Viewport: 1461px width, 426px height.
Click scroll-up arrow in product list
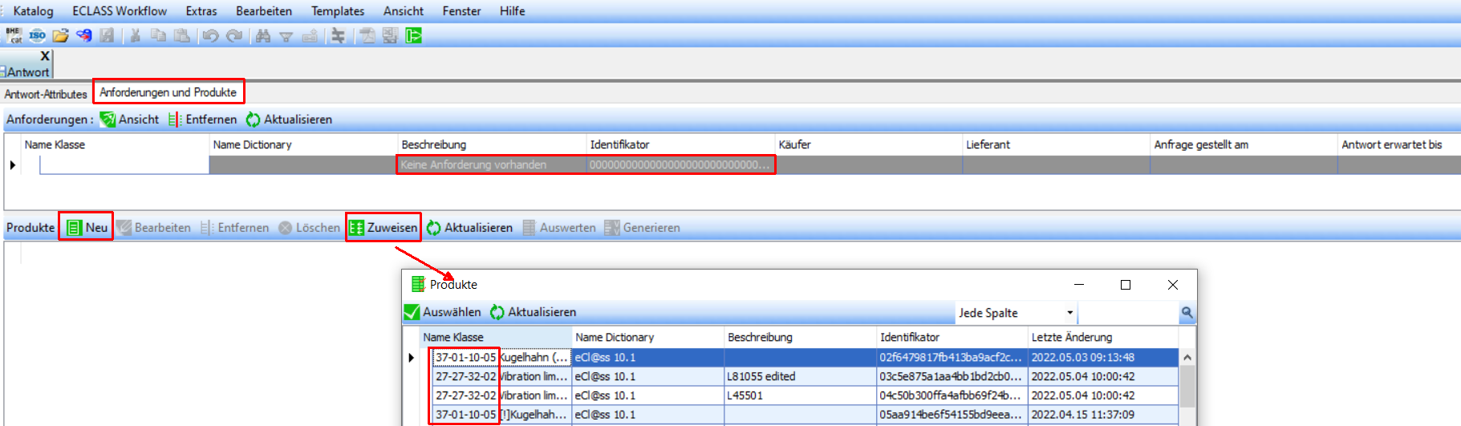click(1187, 358)
